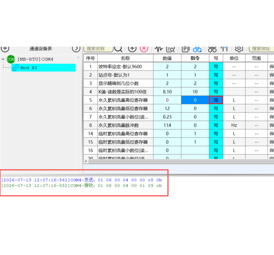Screen dimensions: 274x255
Task: Focus the 搜索名称 search field
Action: pyautogui.click(x=98, y=49)
